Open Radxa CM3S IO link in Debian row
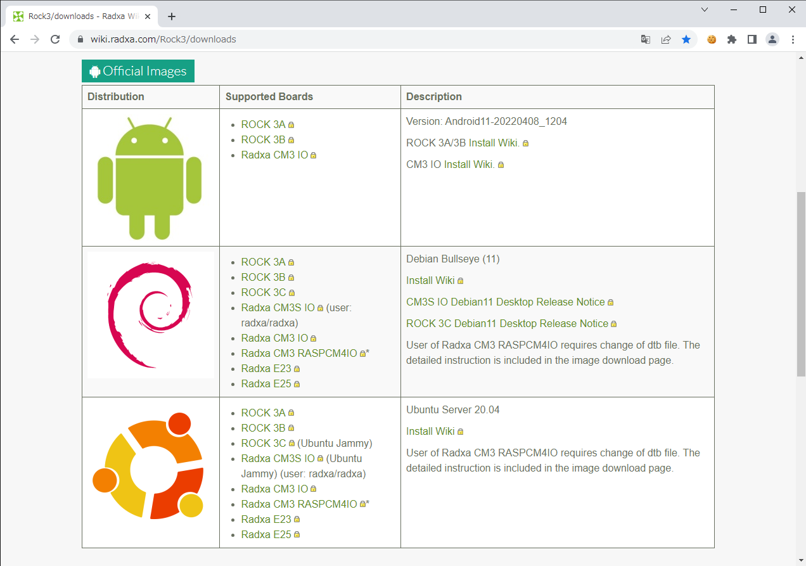Image resolution: width=806 pixels, height=566 pixels. [278, 307]
